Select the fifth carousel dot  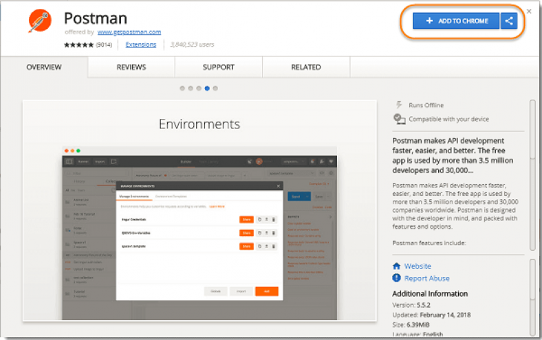coord(215,89)
